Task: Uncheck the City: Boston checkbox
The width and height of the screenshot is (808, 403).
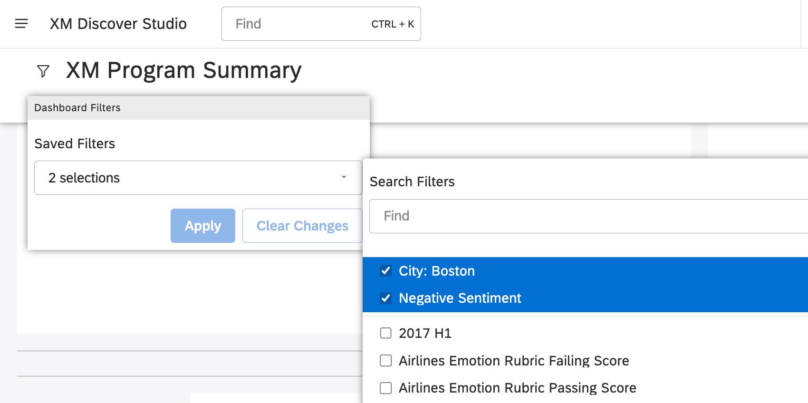Action: 386,271
